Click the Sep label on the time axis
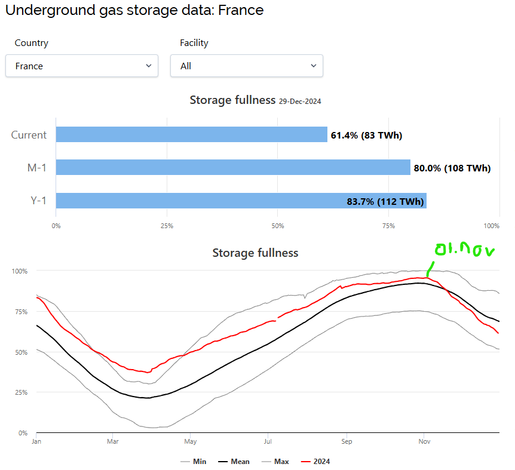Image resolution: width=515 pixels, height=470 pixels. point(345,442)
